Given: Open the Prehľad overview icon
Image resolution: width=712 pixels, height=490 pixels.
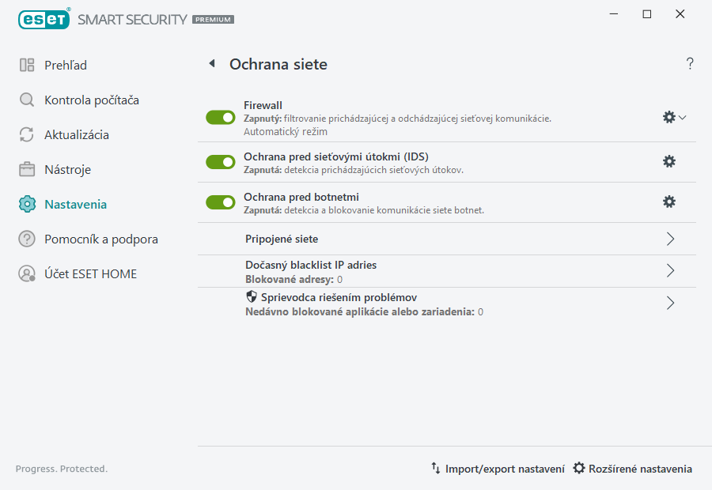Looking at the screenshot, I should pyautogui.click(x=28, y=65).
